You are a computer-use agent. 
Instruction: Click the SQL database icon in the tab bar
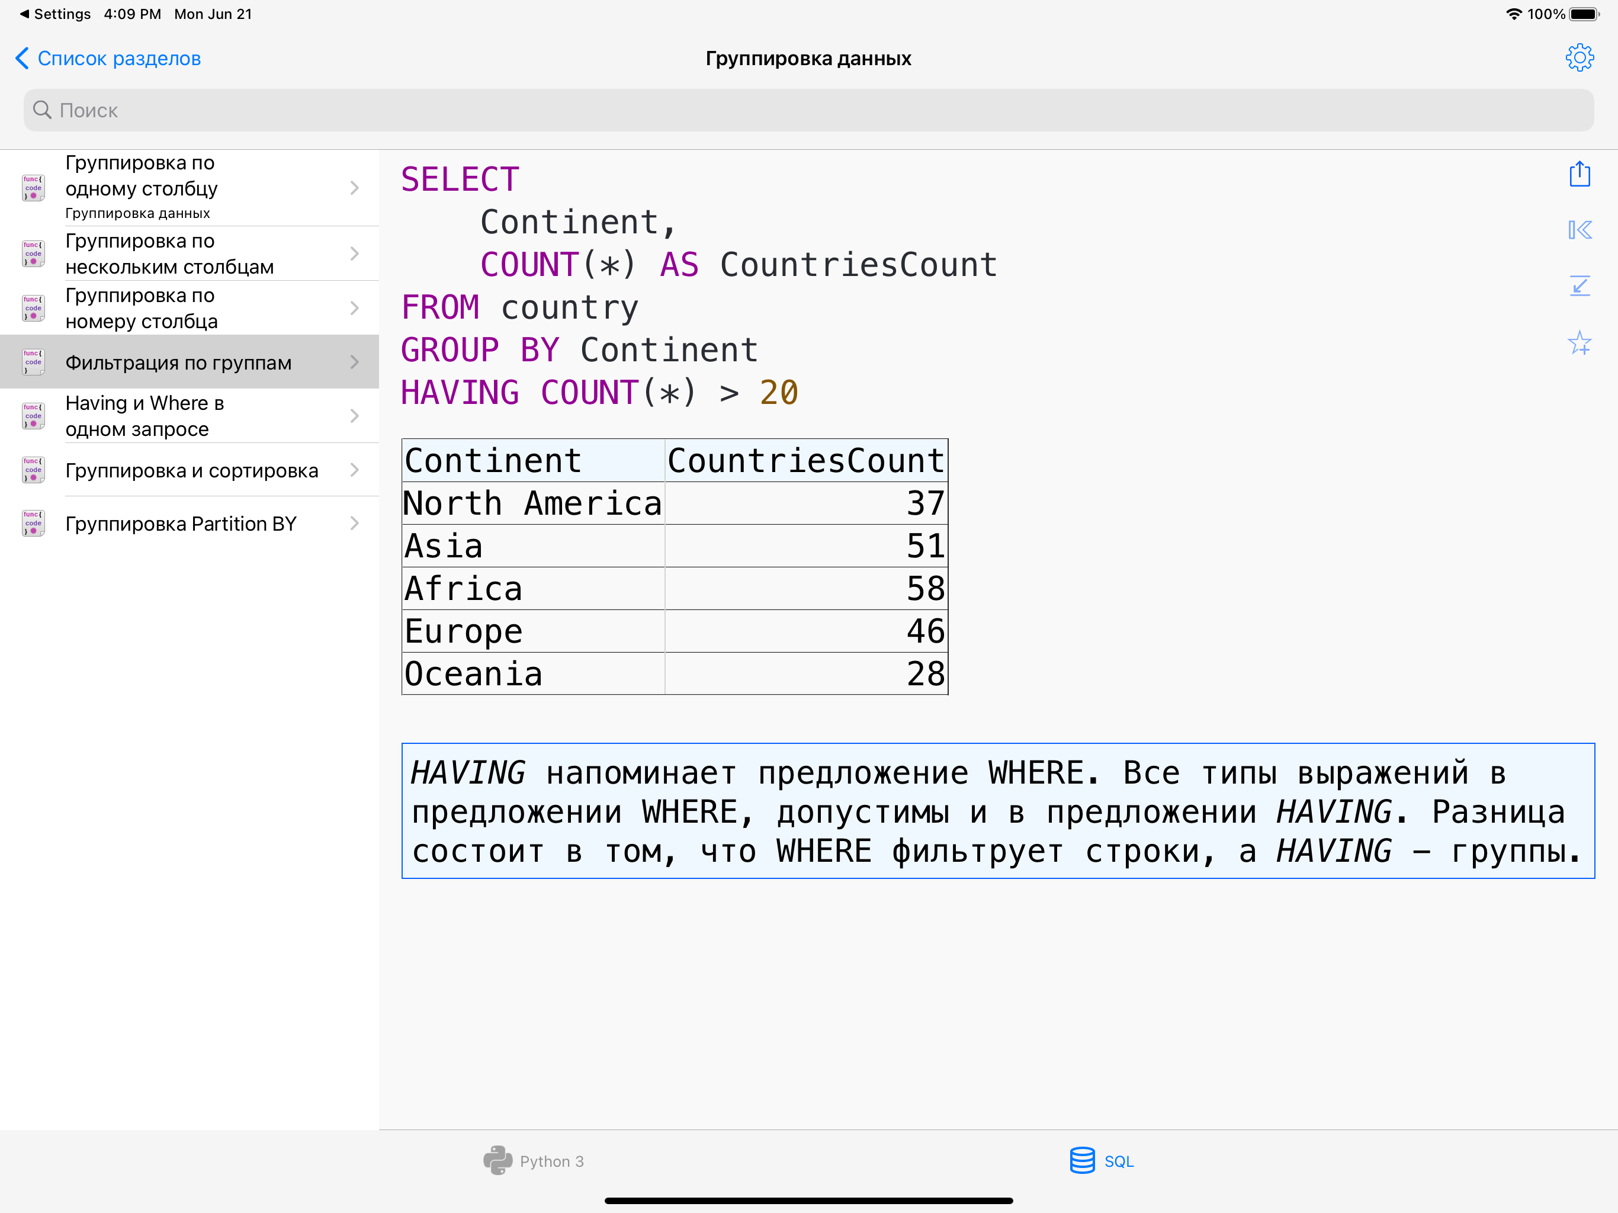[x=1082, y=1160]
